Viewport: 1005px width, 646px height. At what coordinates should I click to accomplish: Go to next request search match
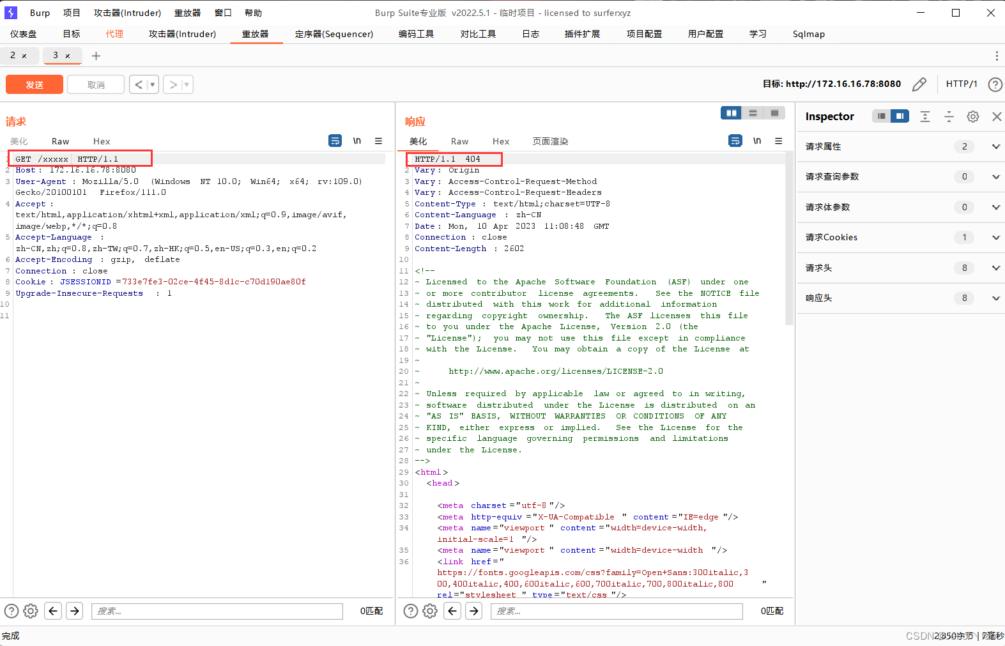75,611
